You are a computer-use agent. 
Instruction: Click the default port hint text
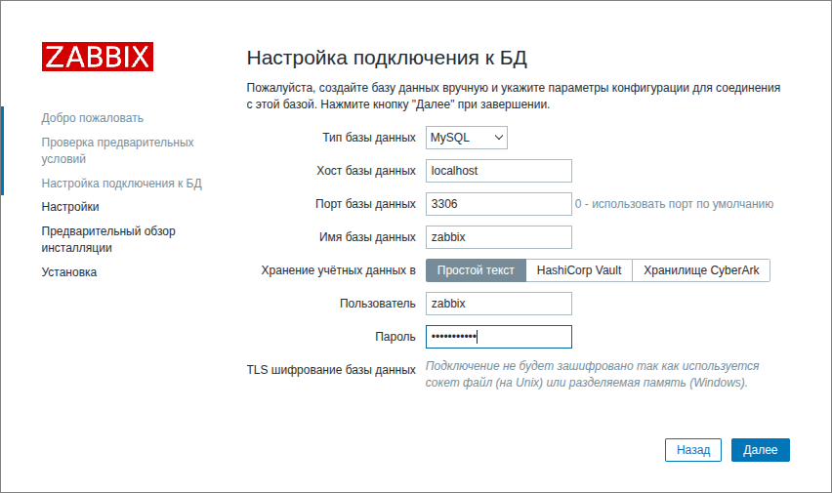pos(674,204)
